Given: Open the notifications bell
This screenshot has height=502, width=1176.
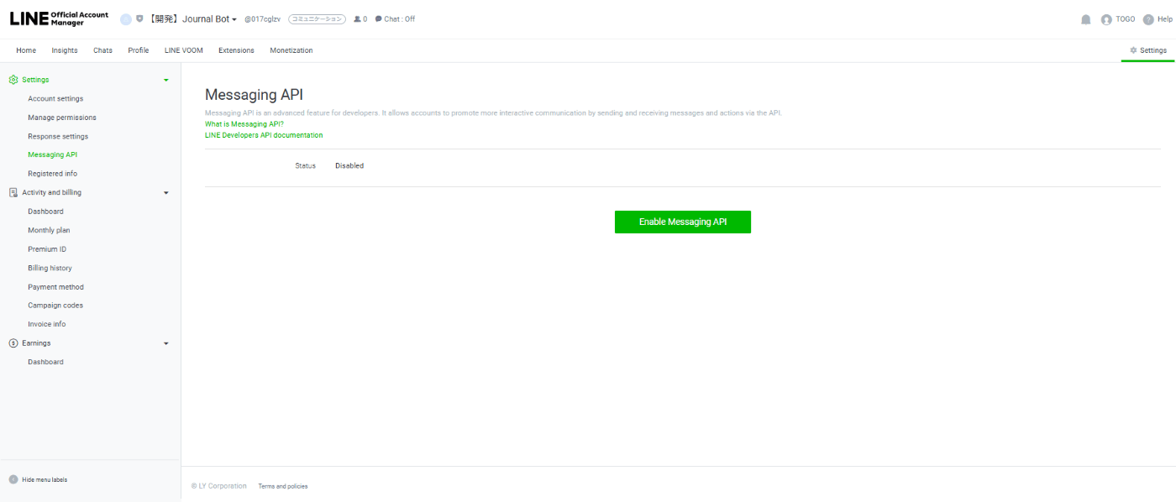Looking at the screenshot, I should tap(1086, 19).
